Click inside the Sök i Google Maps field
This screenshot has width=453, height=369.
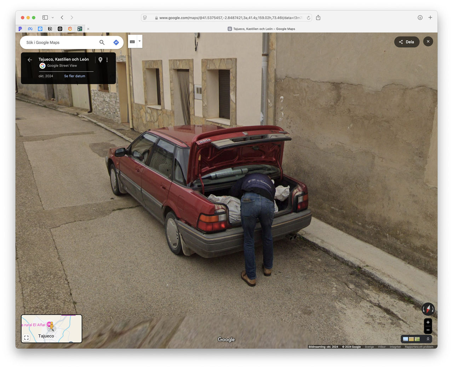60,42
